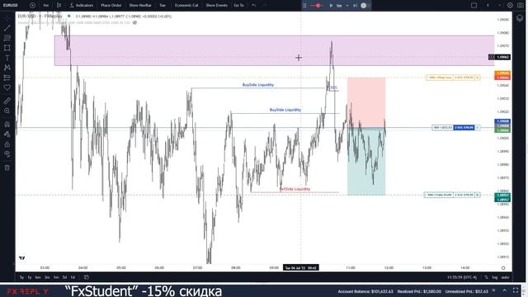Image resolution: width=528 pixels, height=297 pixels.
Task: Open the chart layout selector icon
Action: (x=474, y=6)
